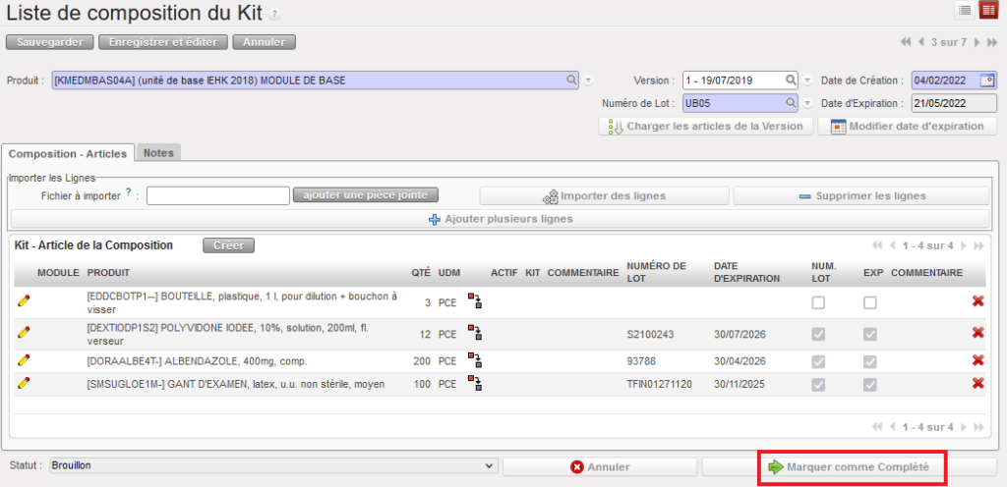Image resolution: width=1007 pixels, height=487 pixels.
Task: Switch to the Notes tab
Action: click(158, 153)
